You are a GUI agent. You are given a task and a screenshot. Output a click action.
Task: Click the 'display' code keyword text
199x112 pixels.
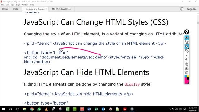[132, 84]
